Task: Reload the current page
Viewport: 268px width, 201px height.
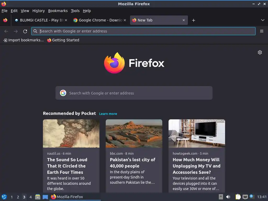Action: pyautogui.click(x=25, y=31)
